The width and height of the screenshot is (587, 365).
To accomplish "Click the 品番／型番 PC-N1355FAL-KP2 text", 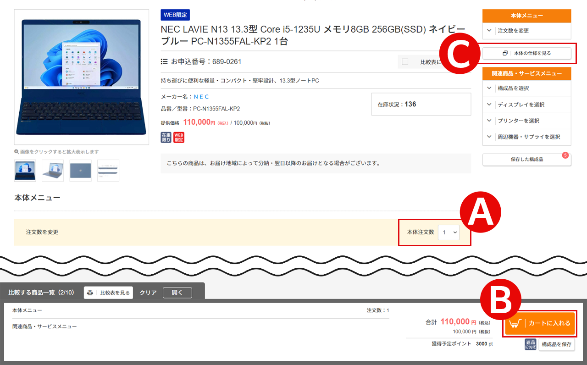I will click(x=200, y=109).
